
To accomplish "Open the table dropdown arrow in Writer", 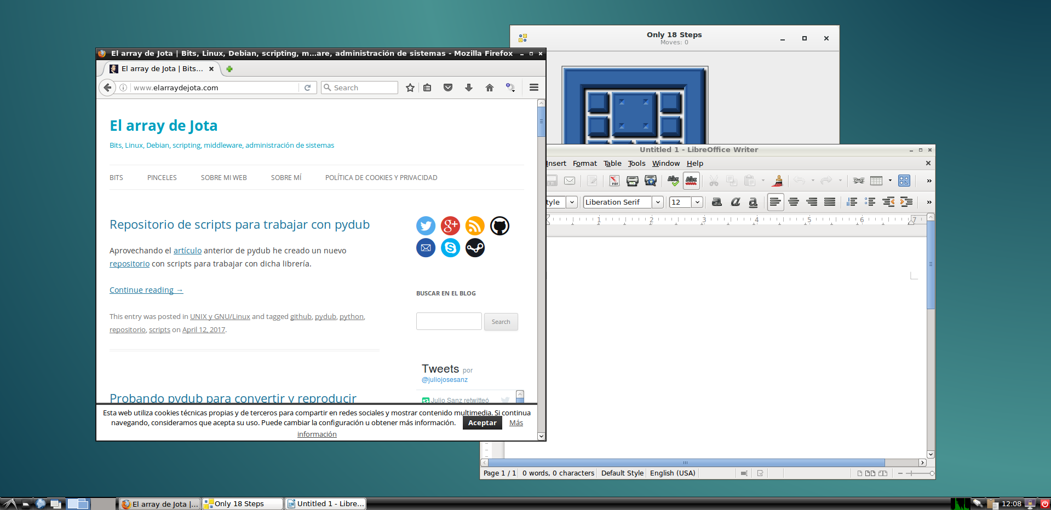I will coord(890,181).
